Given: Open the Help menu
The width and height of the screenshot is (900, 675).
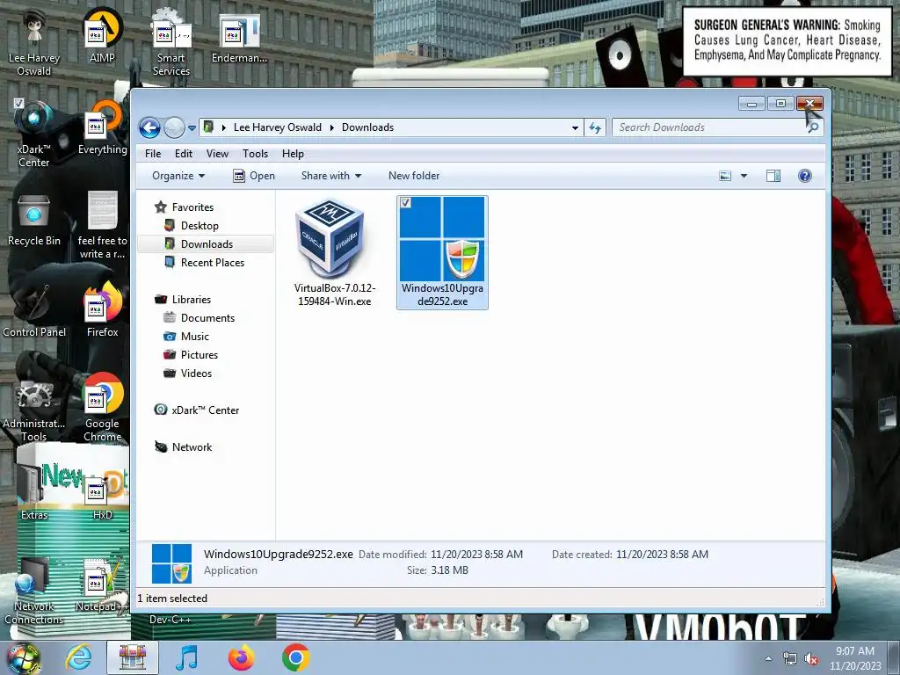Looking at the screenshot, I should pos(293,154).
